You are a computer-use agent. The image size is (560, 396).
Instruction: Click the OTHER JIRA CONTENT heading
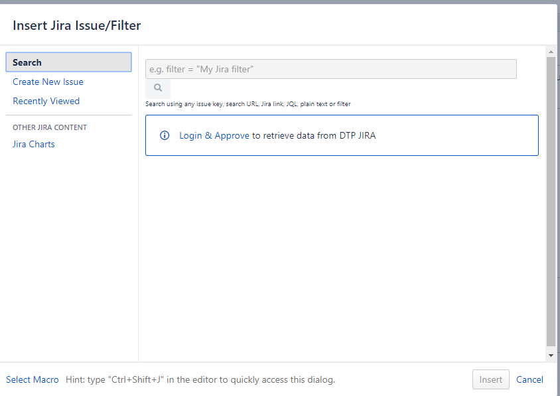tap(50, 127)
